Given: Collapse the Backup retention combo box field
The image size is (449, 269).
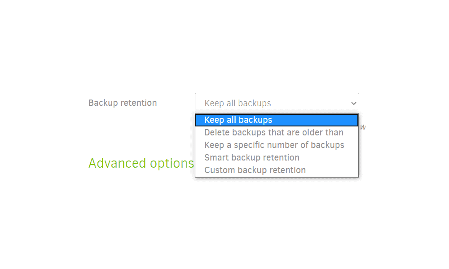Looking at the screenshot, I should 277,103.
